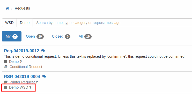Click hash icon beside Conditional Request

click(x=6, y=67)
